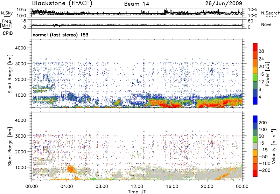
Task: Click the bright blue bottom segment of Power color bar
Action: click(x=255, y=101)
